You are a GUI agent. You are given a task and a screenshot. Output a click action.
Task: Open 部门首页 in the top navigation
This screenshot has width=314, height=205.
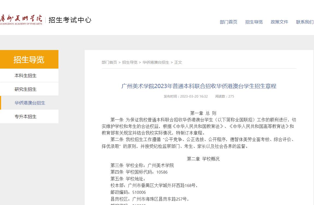click(229, 22)
